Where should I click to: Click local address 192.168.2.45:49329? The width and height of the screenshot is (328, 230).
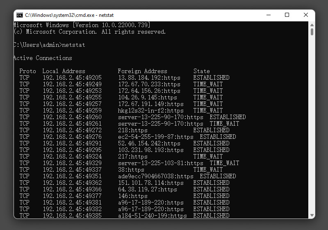(x=72, y=163)
